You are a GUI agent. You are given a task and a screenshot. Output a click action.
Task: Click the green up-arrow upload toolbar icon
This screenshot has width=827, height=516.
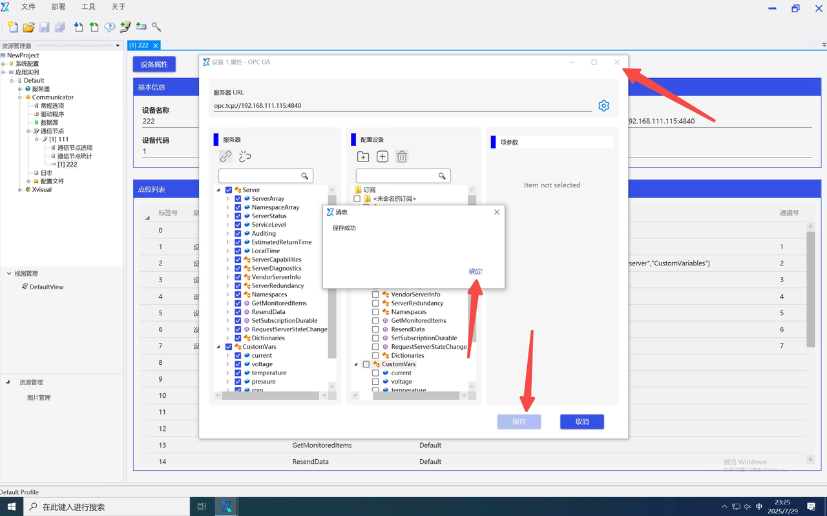tap(94, 27)
